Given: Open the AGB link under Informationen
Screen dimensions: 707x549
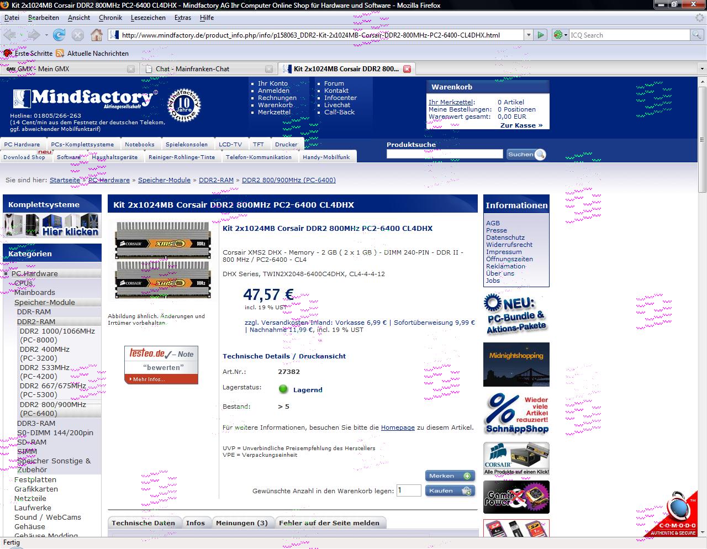Looking at the screenshot, I should pyautogui.click(x=493, y=223).
